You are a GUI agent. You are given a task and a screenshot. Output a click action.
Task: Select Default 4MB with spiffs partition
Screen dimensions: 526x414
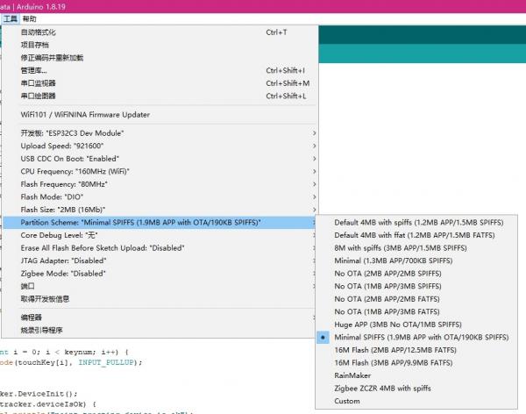click(416, 222)
